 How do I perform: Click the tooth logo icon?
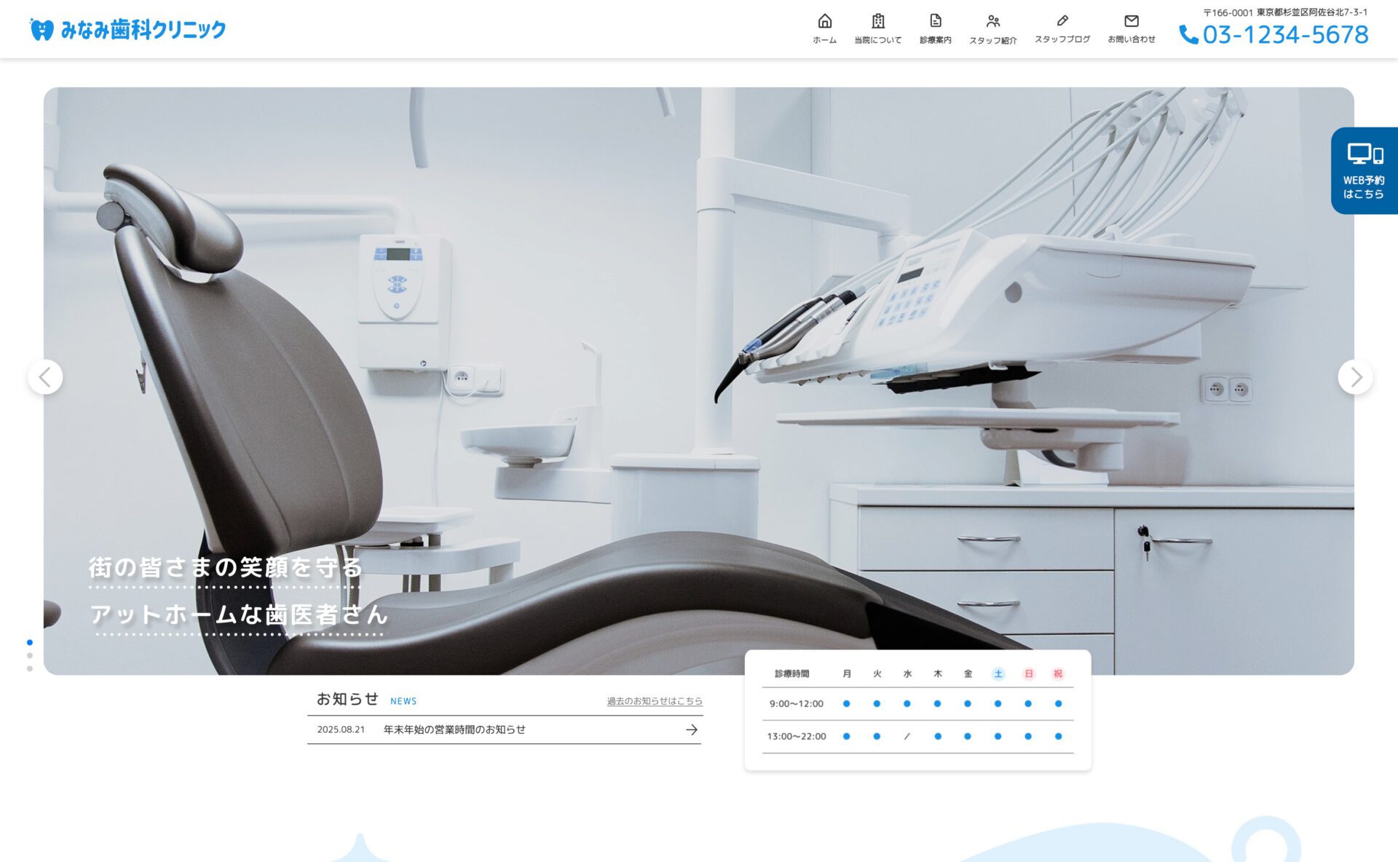[x=42, y=30]
